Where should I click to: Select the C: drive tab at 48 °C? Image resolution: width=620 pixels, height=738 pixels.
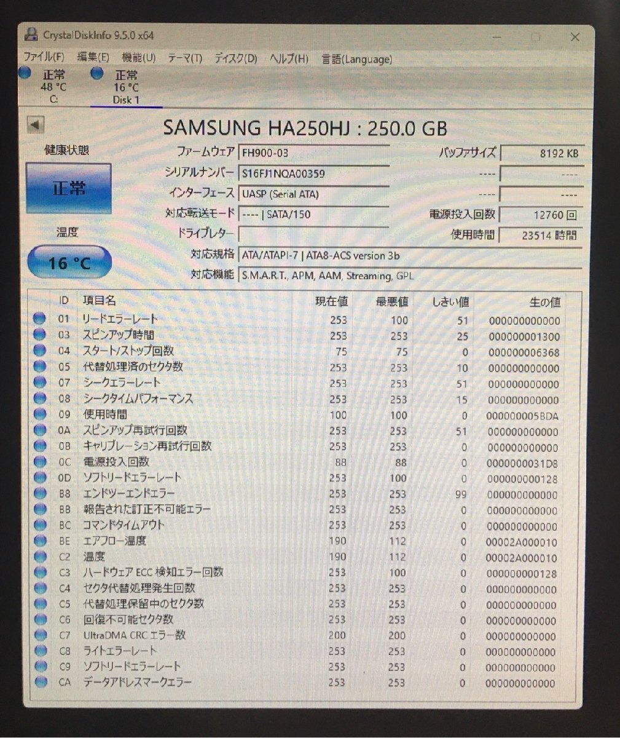pos(44,86)
